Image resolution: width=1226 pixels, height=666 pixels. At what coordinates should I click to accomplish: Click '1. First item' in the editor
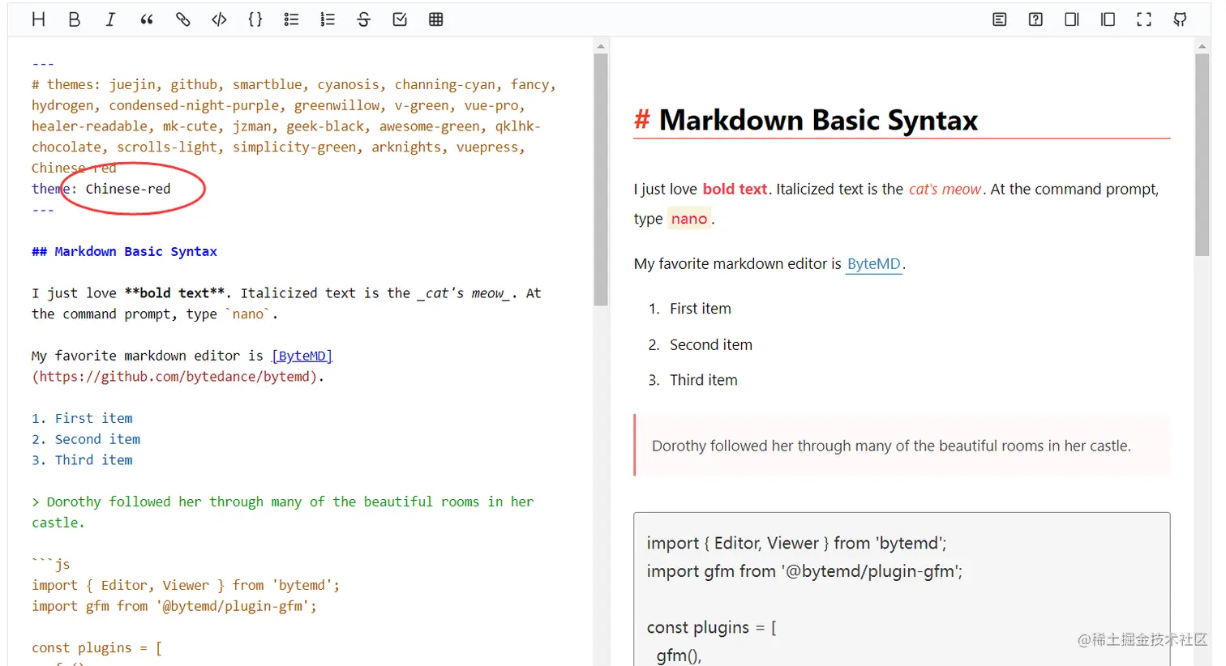[82, 418]
